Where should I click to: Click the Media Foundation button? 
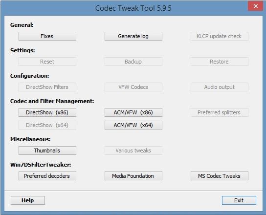[x=133, y=176]
